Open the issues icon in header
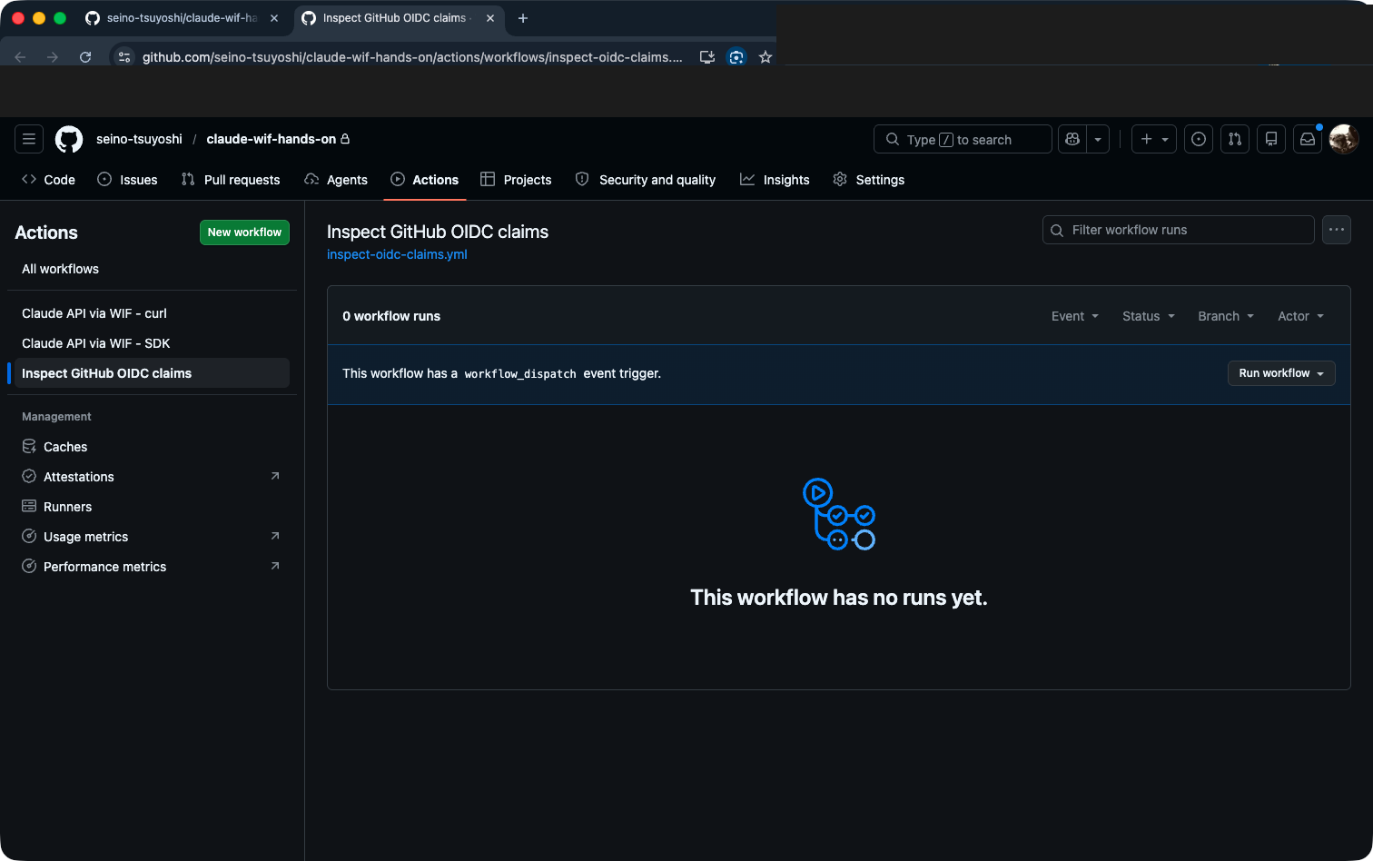1373x861 pixels. click(x=1199, y=139)
